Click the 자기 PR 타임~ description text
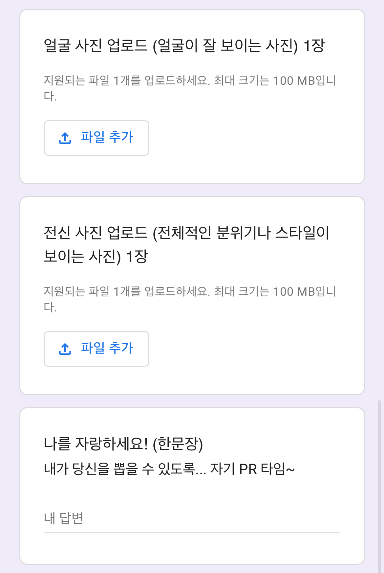Viewport: 384px width, 573px height. 252,469
